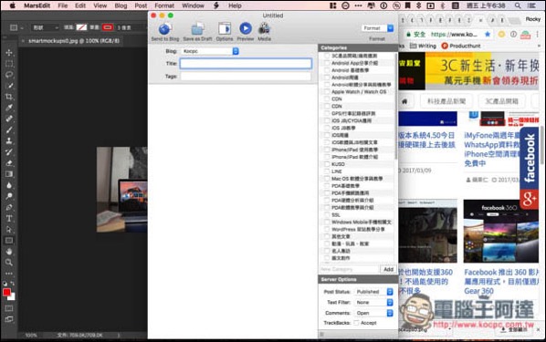Select the Healing Brush tool in Photoshop
Image resolution: width=546 pixels, height=342 pixels.
pos(9,119)
